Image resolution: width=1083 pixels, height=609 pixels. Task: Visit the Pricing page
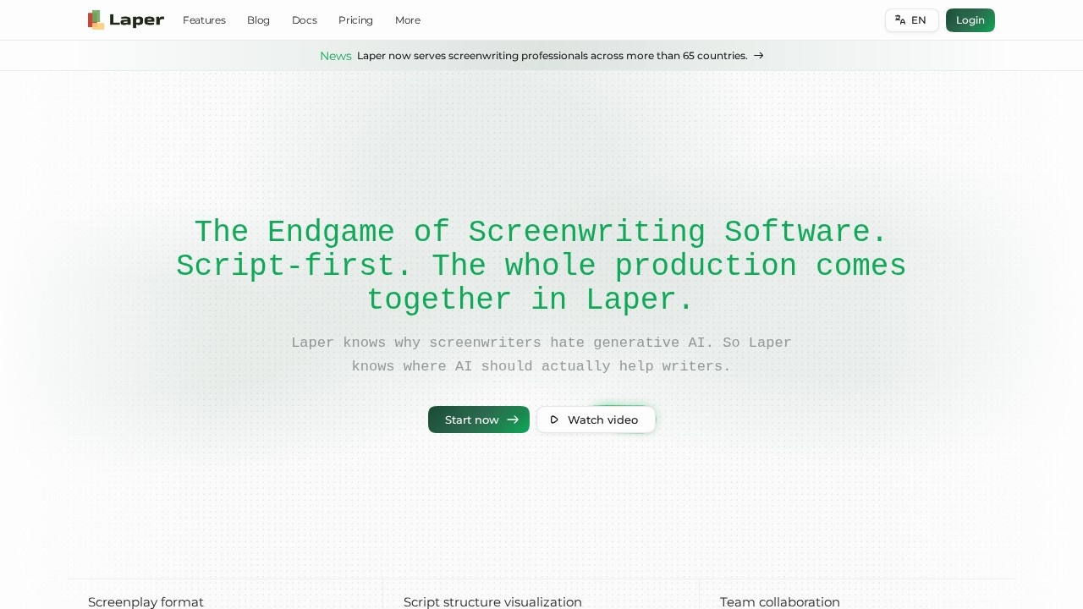point(355,20)
